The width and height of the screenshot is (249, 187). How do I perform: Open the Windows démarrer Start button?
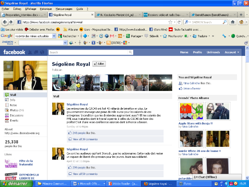coord(15,184)
